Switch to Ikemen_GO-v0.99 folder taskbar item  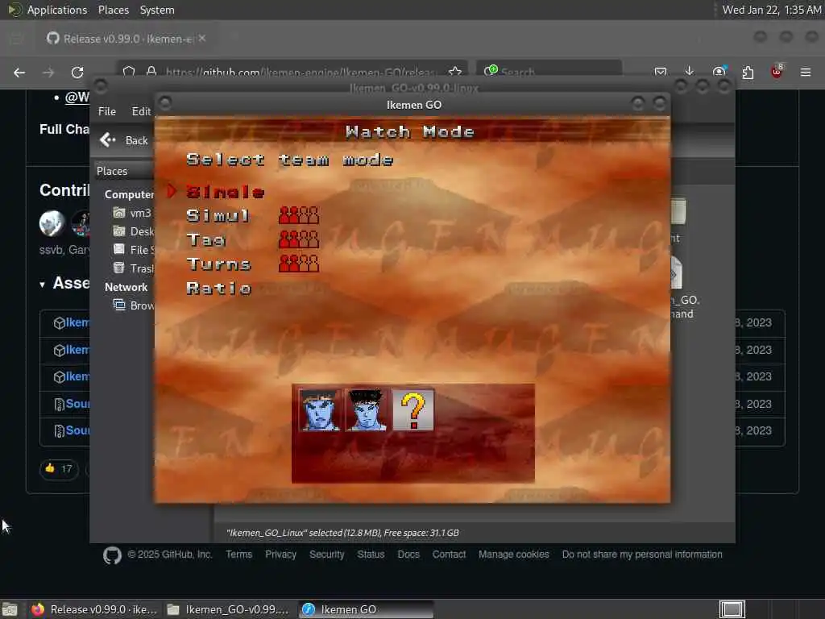[x=228, y=609]
